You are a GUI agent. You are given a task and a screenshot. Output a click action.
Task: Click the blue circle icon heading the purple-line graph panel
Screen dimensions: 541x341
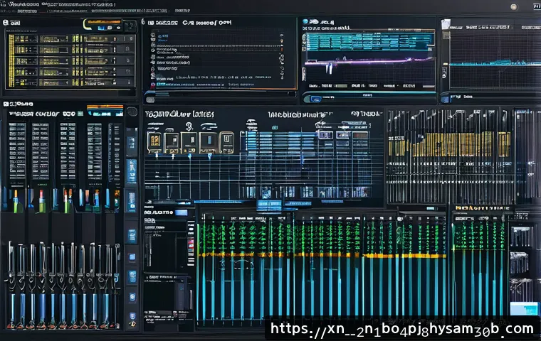point(305,22)
